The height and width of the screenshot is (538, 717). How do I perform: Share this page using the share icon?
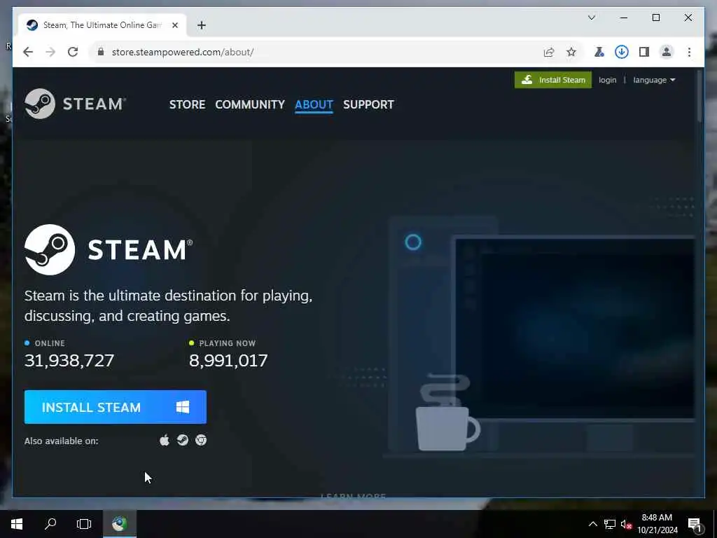point(549,52)
